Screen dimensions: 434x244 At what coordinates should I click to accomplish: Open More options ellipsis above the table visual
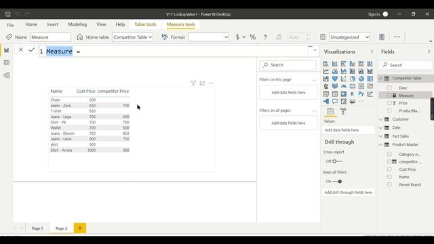211,83
